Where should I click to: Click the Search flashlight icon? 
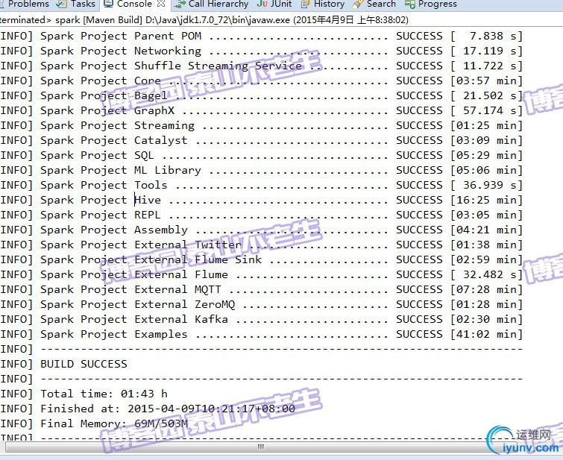(358, 4)
